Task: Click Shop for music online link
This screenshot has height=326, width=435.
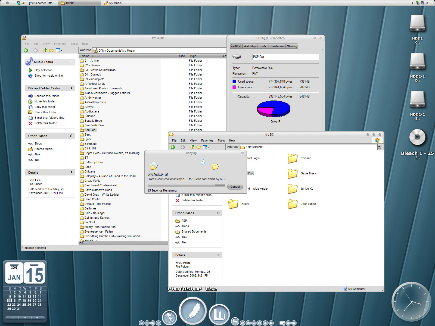Action: point(49,76)
